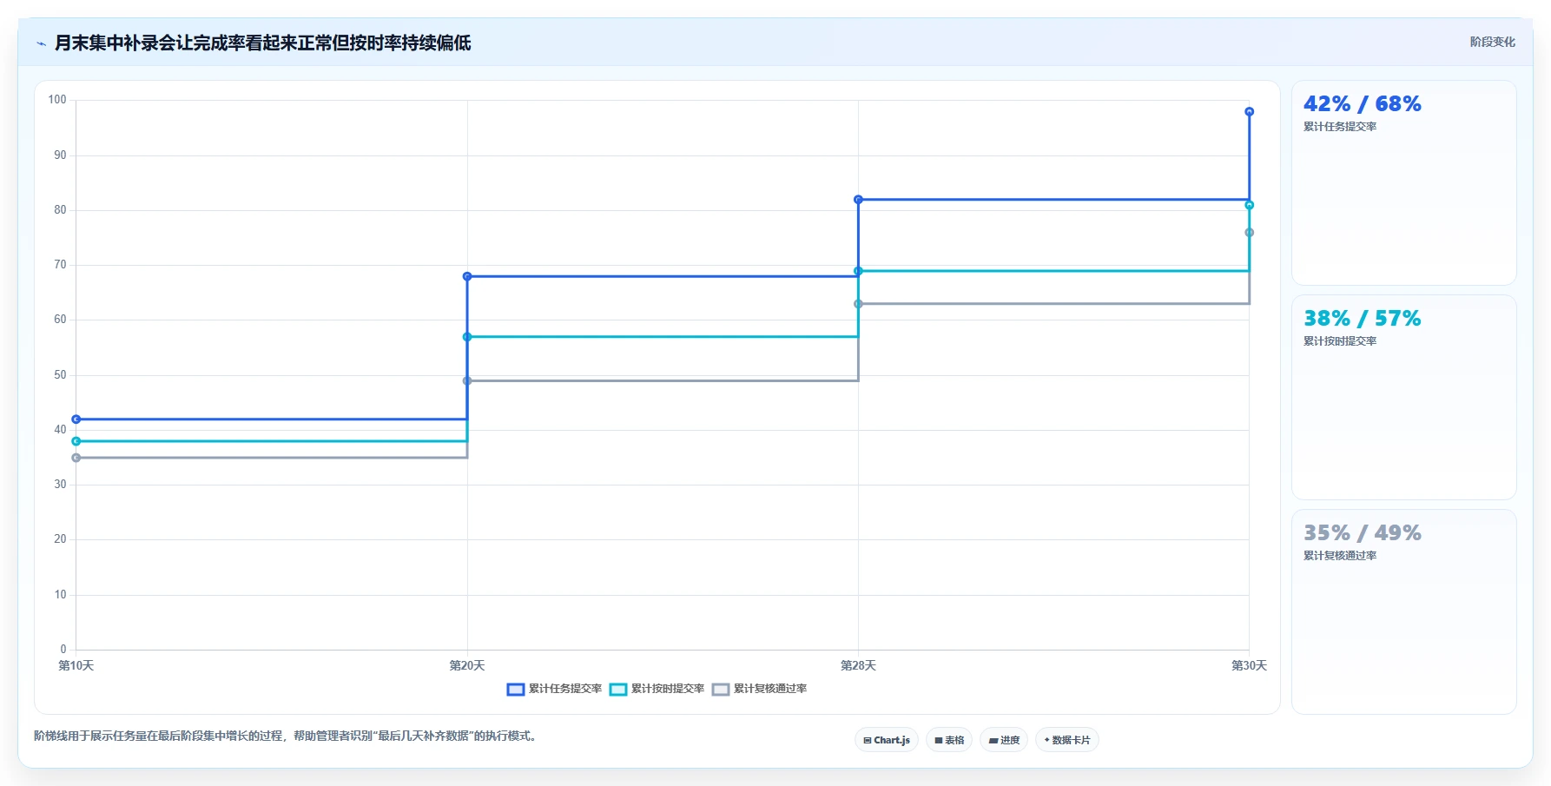Viewport: 1551px width, 786px height.
Task: Click the 第30天 axis label
Action: (x=1249, y=666)
